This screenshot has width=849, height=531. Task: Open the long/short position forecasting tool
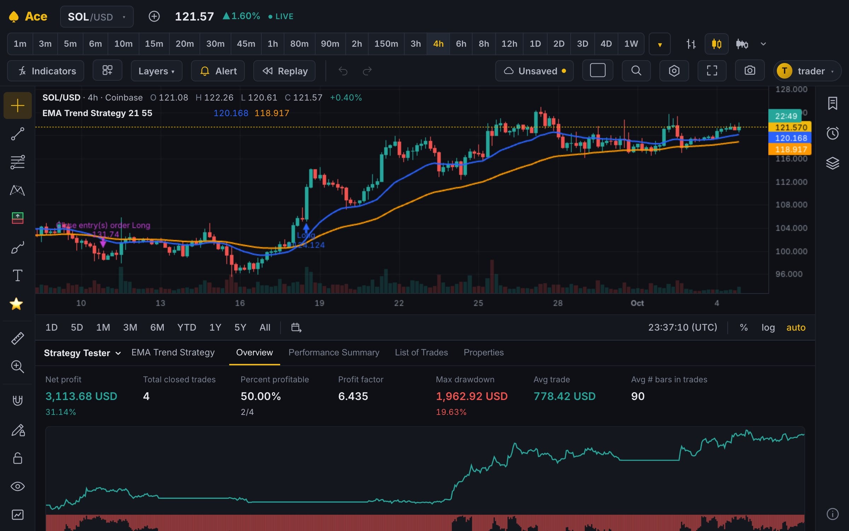pyautogui.click(x=17, y=218)
